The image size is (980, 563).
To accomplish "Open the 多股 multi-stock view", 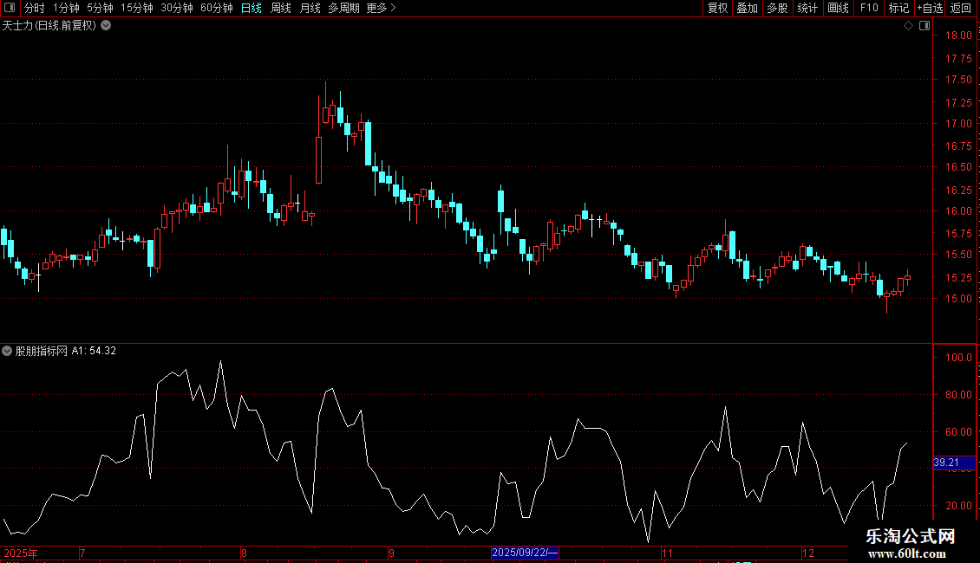I will pos(777,8).
